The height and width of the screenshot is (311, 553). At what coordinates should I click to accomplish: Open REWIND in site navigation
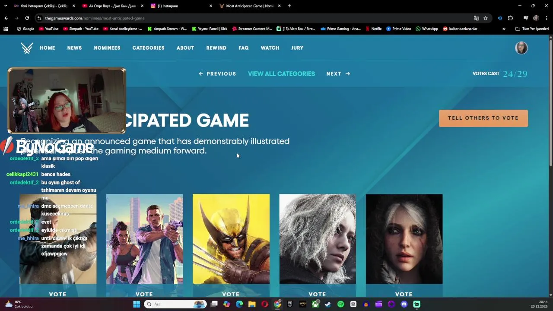(216, 48)
